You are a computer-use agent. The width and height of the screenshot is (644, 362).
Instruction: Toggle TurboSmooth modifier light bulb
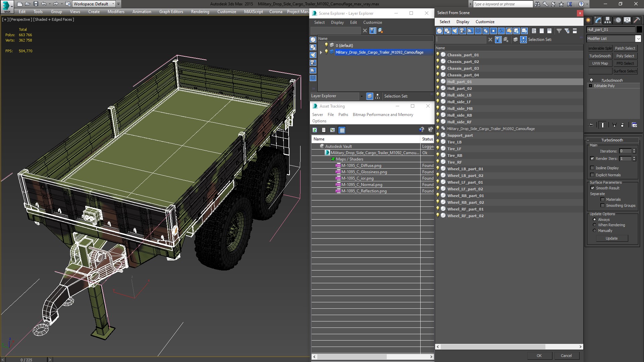click(x=591, y=80)
